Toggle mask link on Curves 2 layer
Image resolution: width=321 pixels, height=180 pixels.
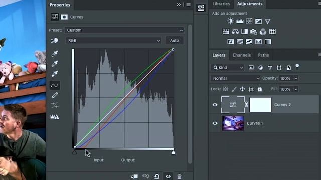[246, 104]
